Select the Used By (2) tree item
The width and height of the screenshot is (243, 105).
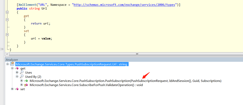(33, 77)
